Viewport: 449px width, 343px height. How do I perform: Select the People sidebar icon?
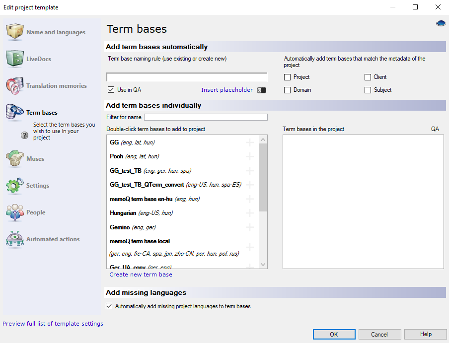click(15, 212)
